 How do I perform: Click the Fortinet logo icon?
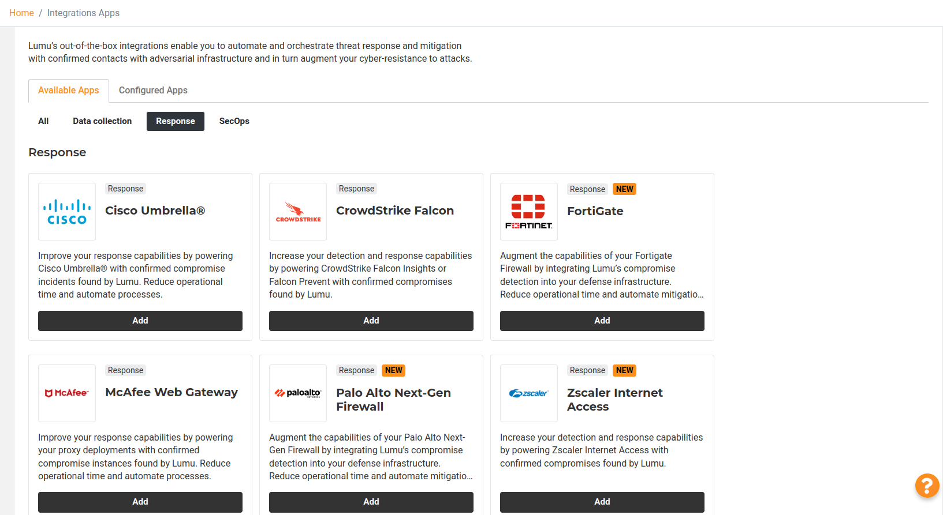click(x=529, y=212)
